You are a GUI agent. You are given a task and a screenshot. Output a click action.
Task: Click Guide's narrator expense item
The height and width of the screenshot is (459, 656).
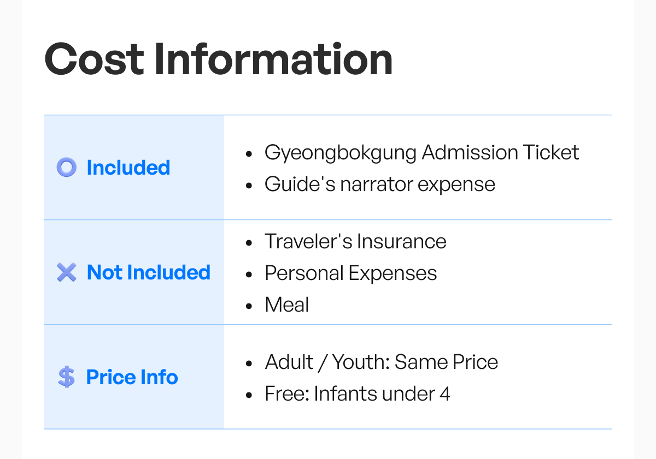tap(380, 184)
